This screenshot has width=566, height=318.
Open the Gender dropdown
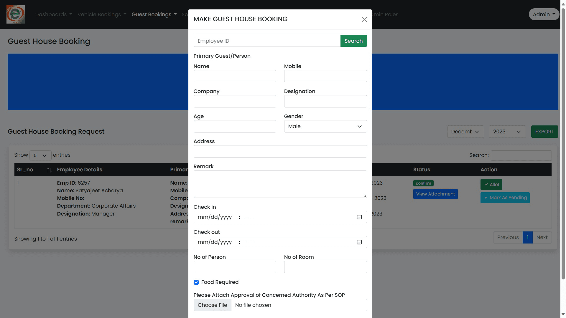point(325,126)
